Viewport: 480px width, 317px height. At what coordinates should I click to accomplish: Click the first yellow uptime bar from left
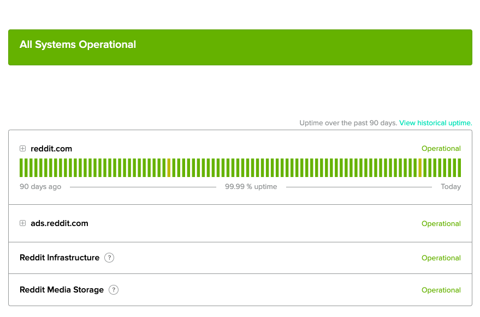(x=169, y=168)
